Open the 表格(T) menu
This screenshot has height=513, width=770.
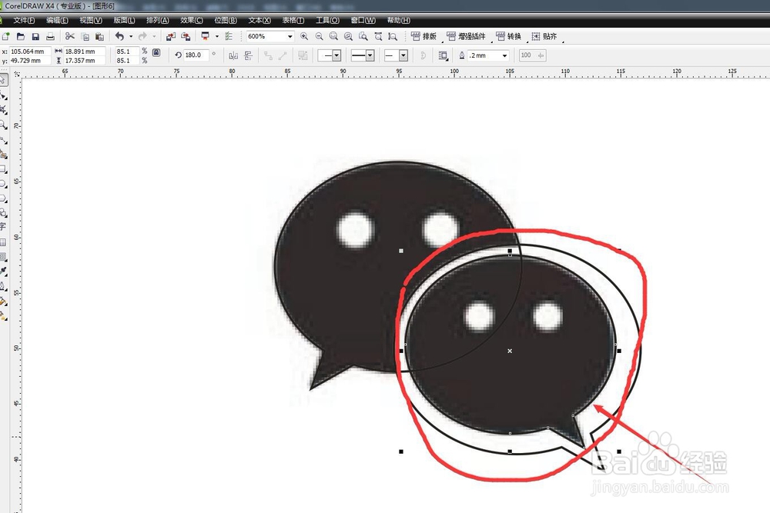[293, 20]
